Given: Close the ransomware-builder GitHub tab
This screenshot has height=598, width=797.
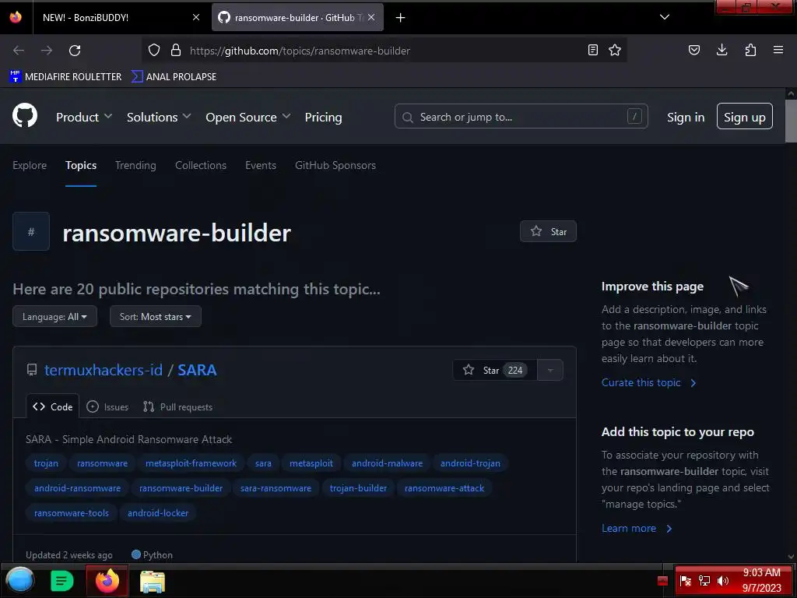Looking at the screenshot, I should 371,17.
